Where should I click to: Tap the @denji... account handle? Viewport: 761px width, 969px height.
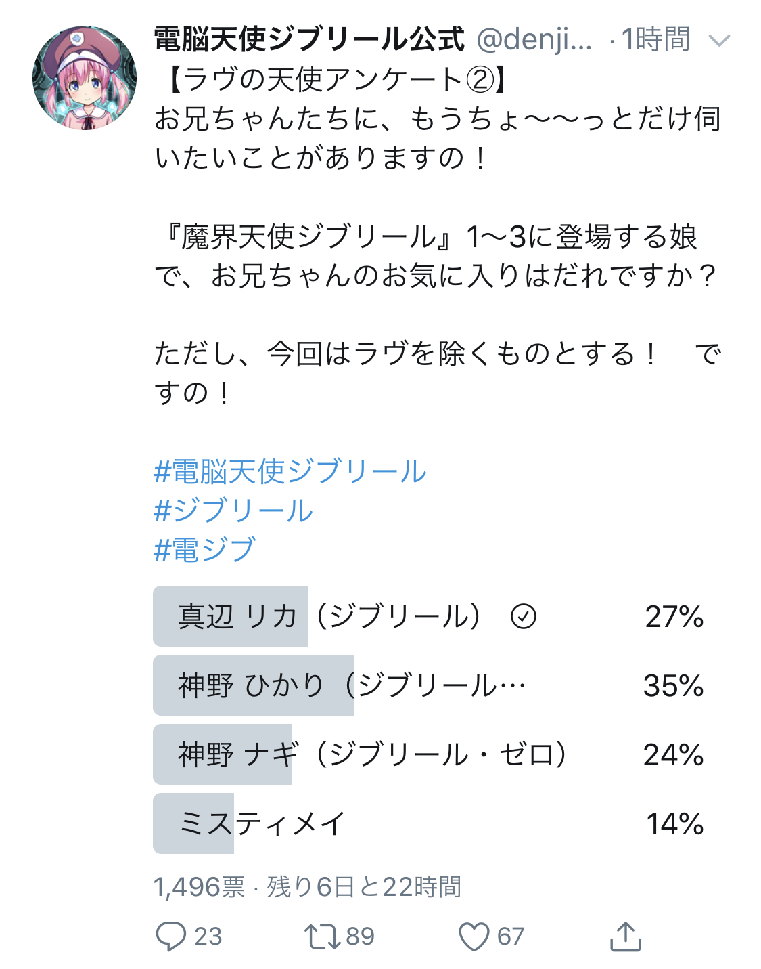pyautogui.click(x=534, y=40)
